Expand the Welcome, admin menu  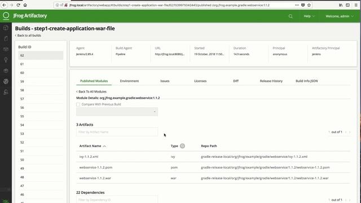pos(340,16)
